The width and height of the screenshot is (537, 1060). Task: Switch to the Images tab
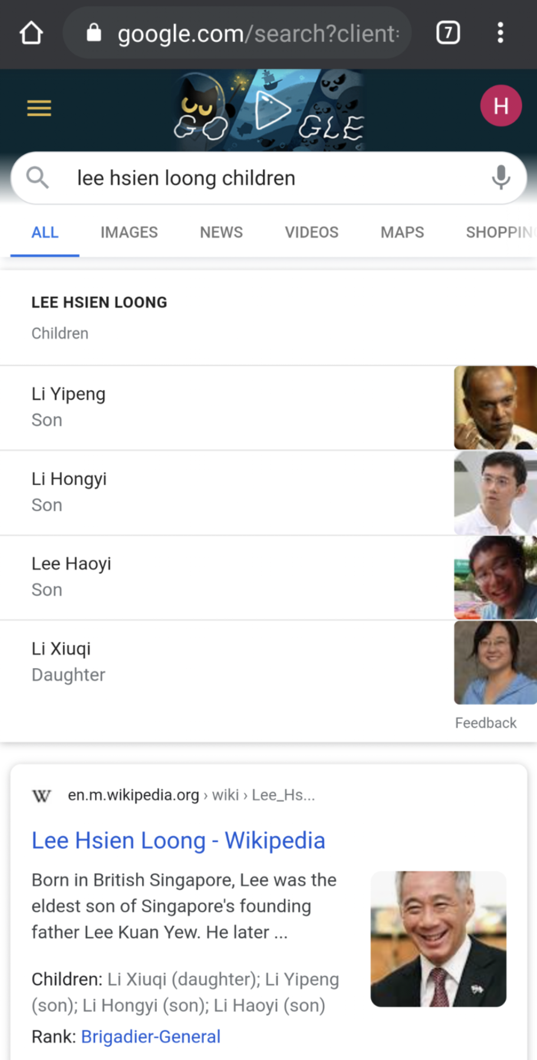point(129,232)
